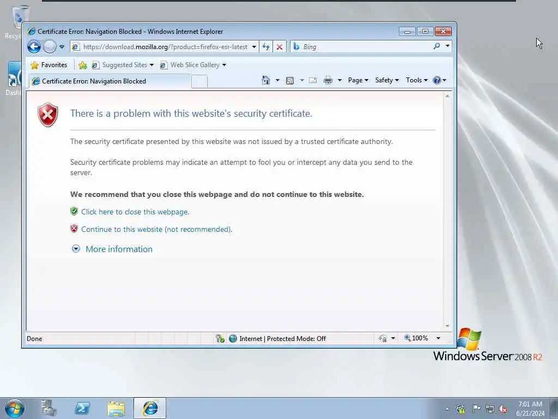
Task: Click the page scrollbar down arrow
Action: tap(447, 326)
